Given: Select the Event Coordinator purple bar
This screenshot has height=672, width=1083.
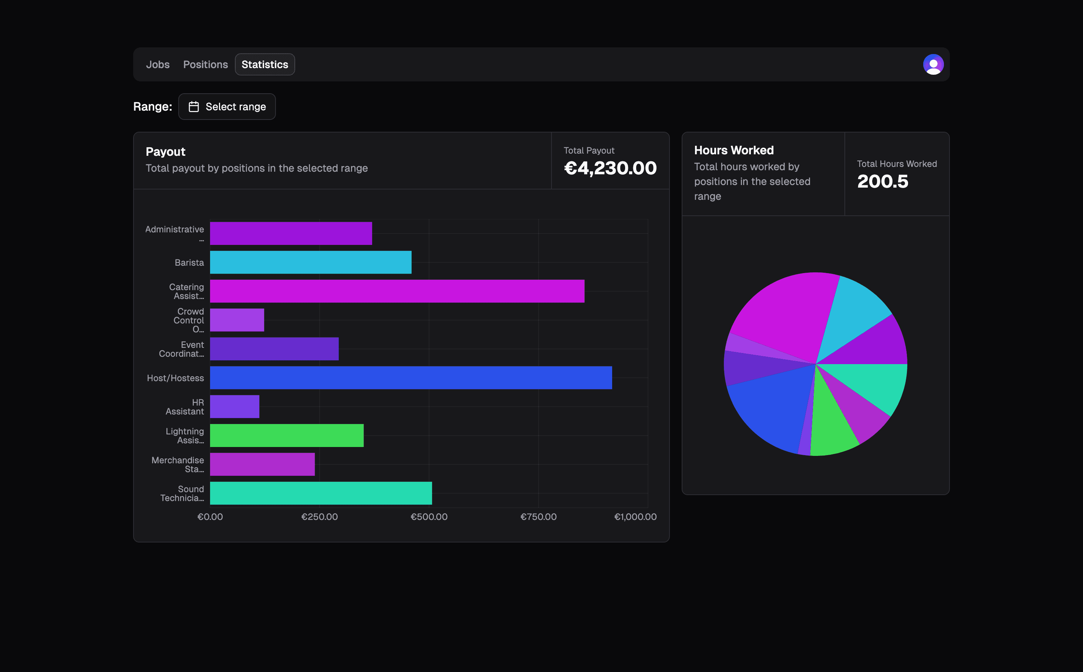Looking at the screenshot, I should pyautogui.click(x=273, y=349).
